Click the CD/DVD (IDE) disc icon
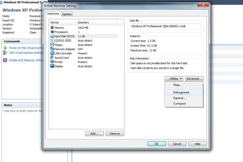Image resolution: width=243 pixels, height=162 pixels. (52, 41)
